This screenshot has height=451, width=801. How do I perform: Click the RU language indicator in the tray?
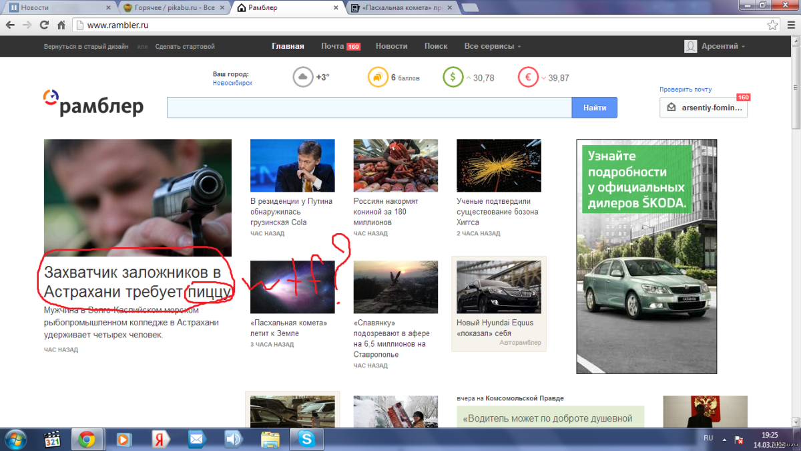click(708, 438)
